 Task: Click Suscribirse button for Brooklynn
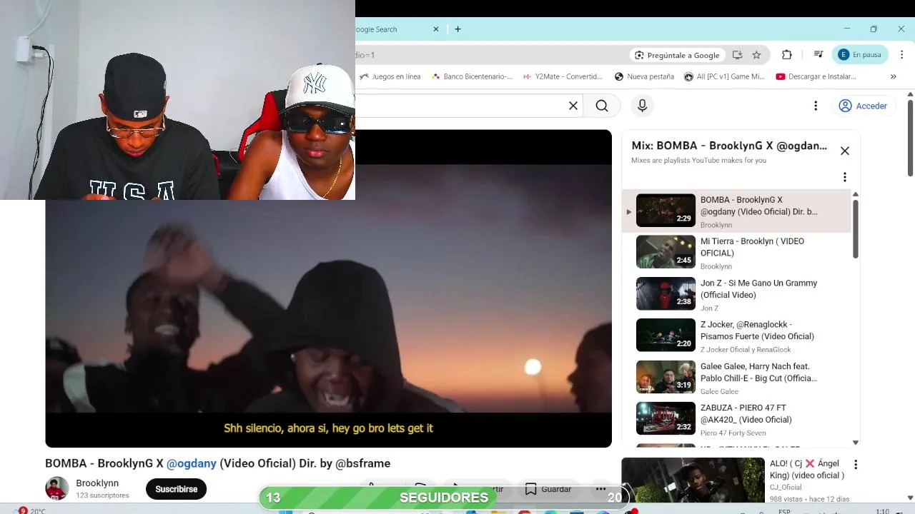point(176,489)
